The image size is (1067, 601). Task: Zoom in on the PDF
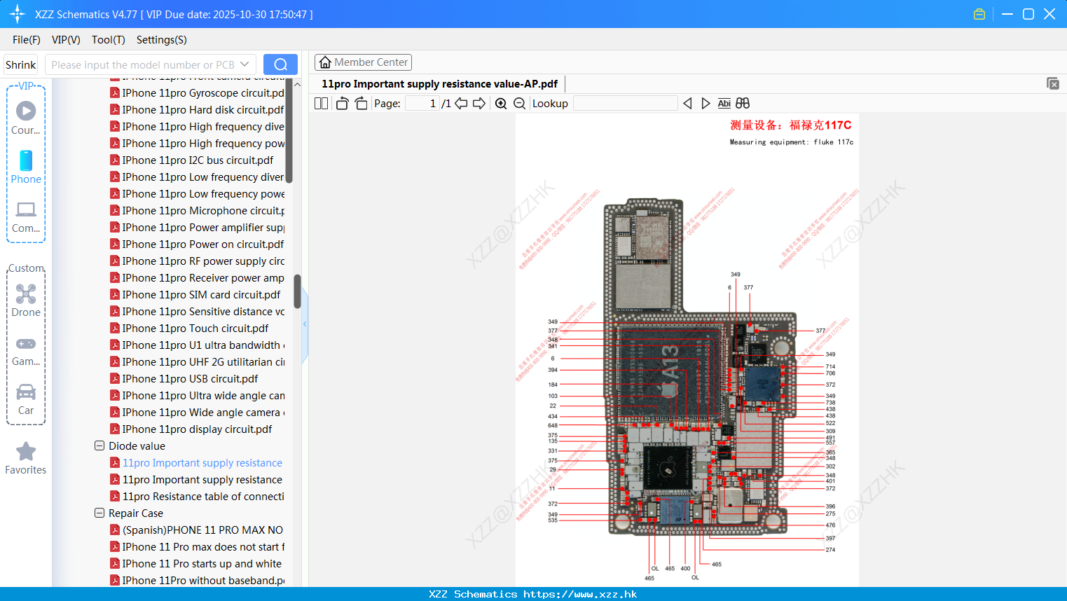click(x=501, y=103)
